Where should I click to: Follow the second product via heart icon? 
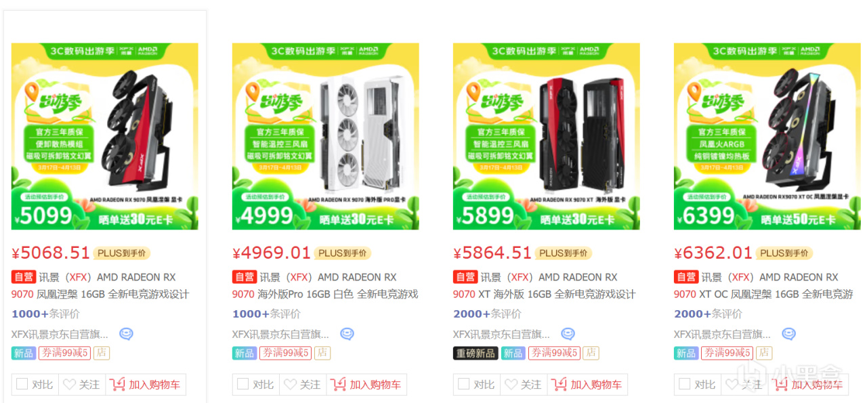click(290, 384)
